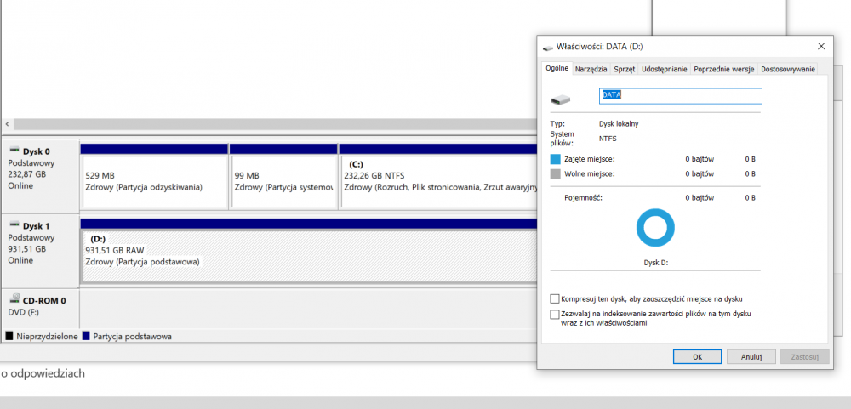
Task: Click the DATA volume name field
Action: point(681,96)
